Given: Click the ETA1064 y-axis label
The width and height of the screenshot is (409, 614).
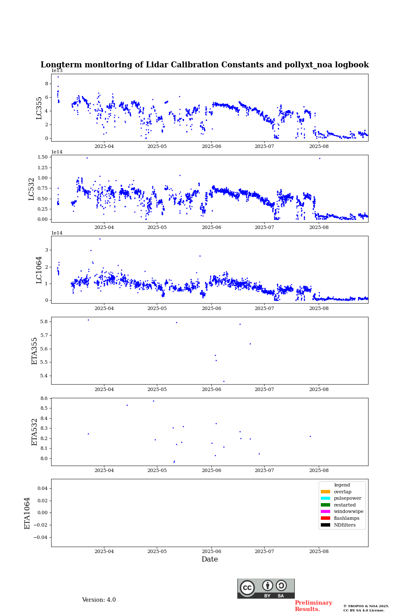Looking at the screenshot, I should [27, 513].
